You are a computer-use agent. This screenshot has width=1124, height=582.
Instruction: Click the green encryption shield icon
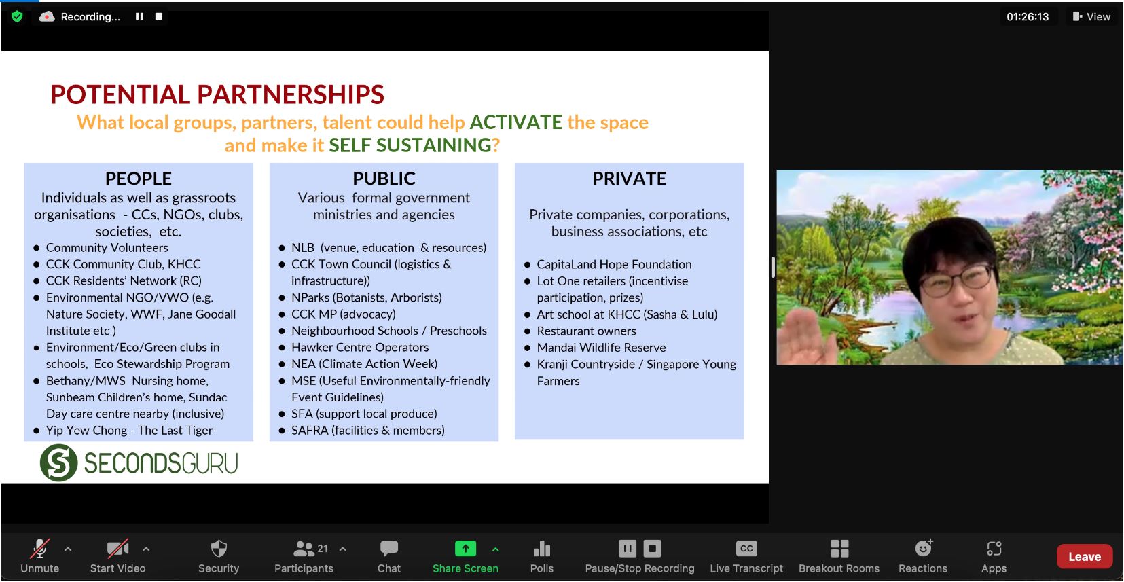click(17, 16)
